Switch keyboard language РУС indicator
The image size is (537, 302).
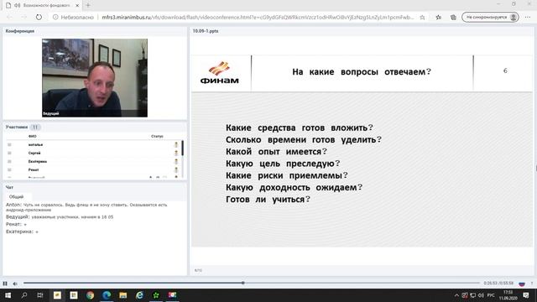coord(491,295)
